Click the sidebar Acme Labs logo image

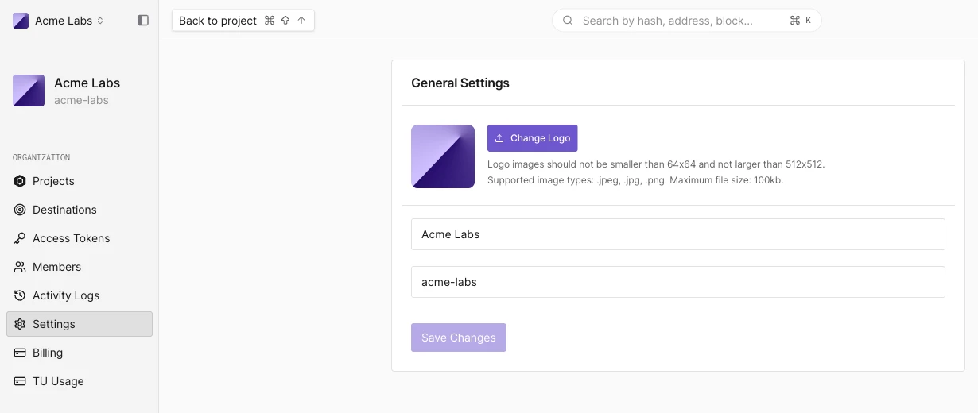tap(29, 91)
